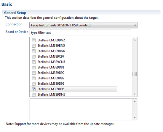Click the Stellaris LM3S9DN5 label text

pyautogui.click(x=51, y=94)
